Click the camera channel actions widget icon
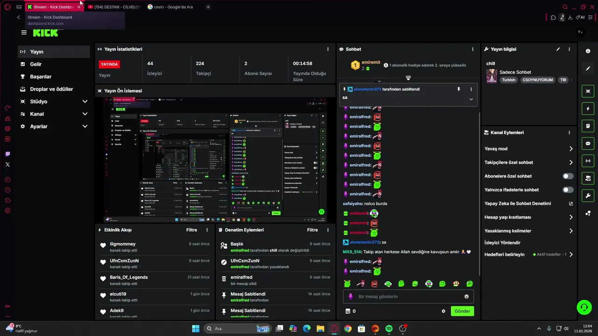The height and width of the screenshot is (336, 598). click(588, 178)
